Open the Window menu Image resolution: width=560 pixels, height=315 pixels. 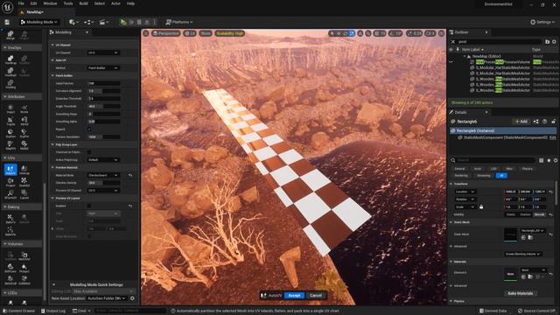coord(50,3)
